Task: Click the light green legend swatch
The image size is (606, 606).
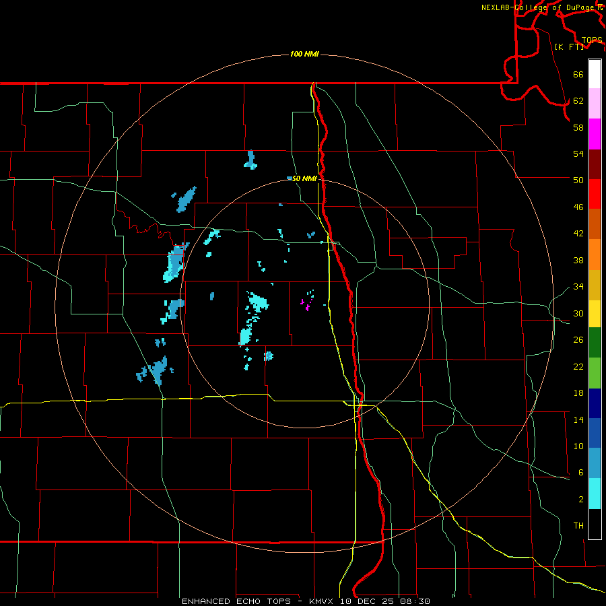Action: (595, 373)
